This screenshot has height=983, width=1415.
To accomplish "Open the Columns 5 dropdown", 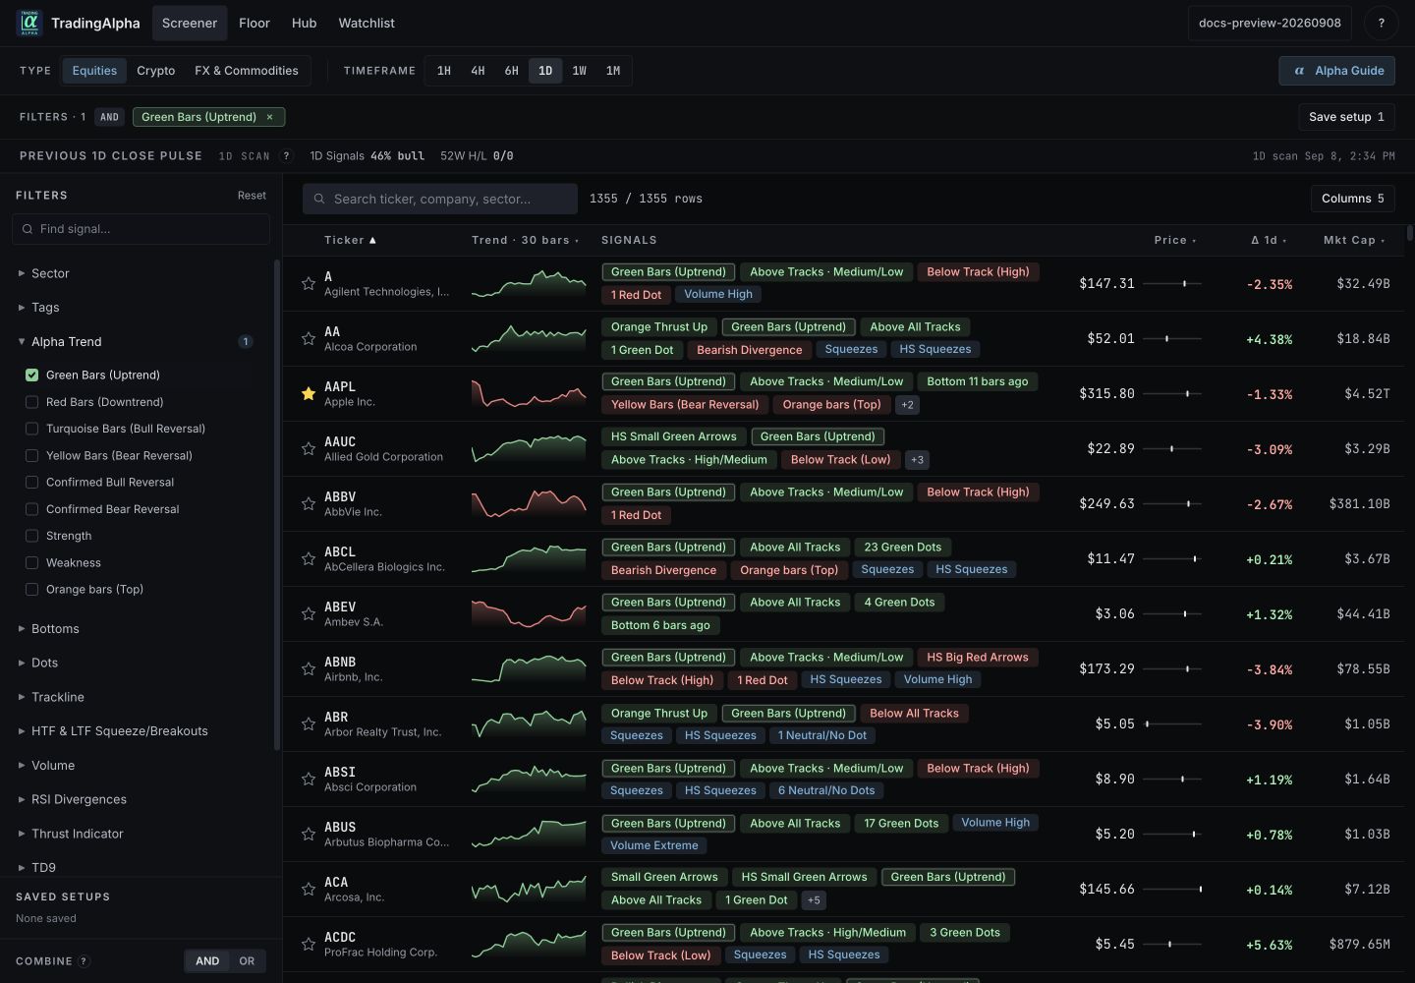I will pyautogui.click(x=1352, y=199).
